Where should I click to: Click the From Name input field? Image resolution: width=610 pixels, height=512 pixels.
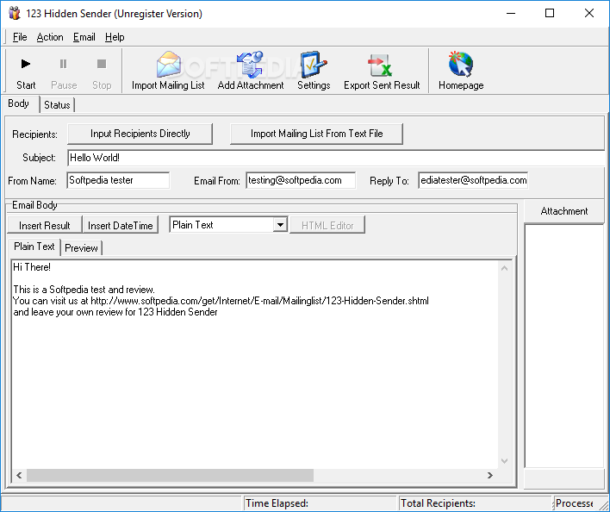(118, 180)
